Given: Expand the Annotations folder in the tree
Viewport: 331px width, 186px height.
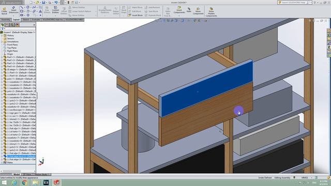Looking at the screenshot, I should [x=2, y=41].
